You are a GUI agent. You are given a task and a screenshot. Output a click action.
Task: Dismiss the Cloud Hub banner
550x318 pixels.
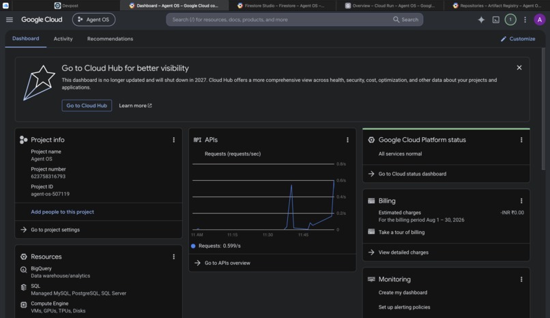(x=519, y=68)
